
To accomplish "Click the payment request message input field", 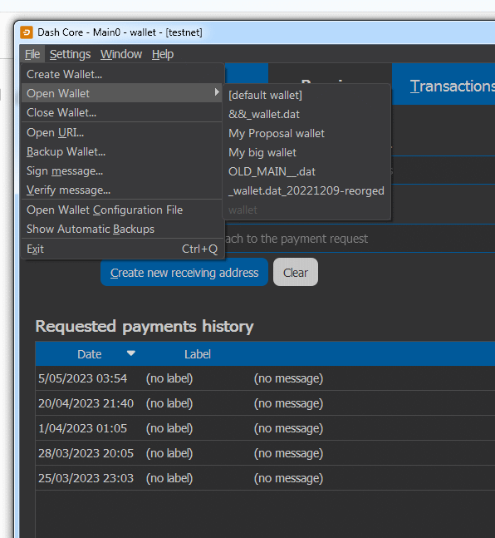I will click(360, 239).
